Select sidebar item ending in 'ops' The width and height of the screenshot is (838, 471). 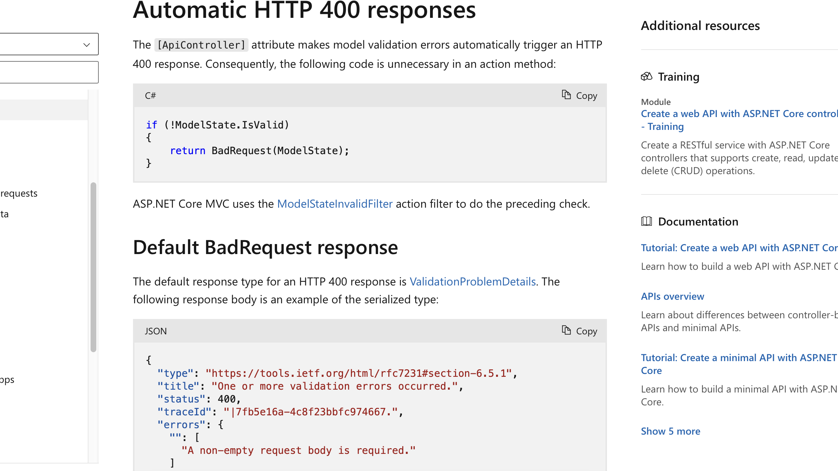point(7,380)
